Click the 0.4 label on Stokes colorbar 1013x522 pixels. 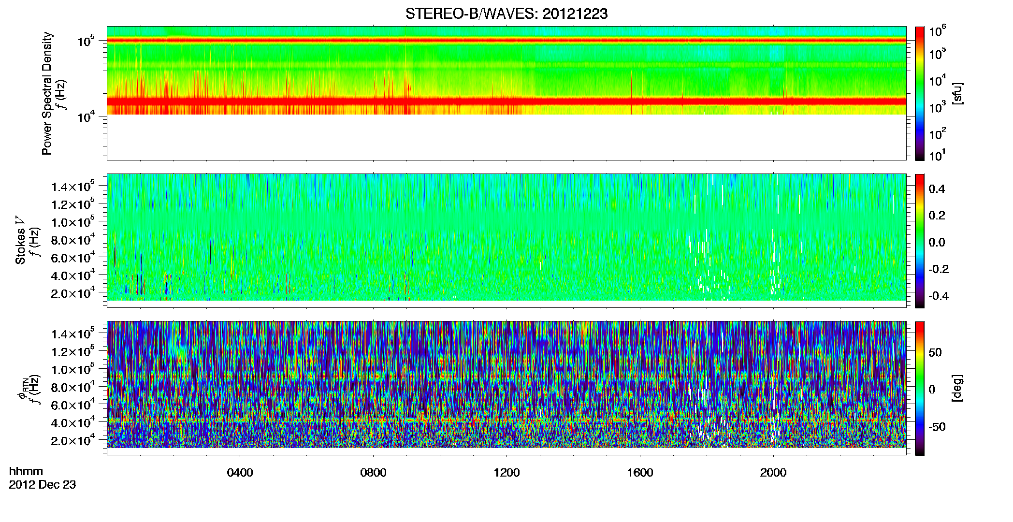(x=937, y=189)
